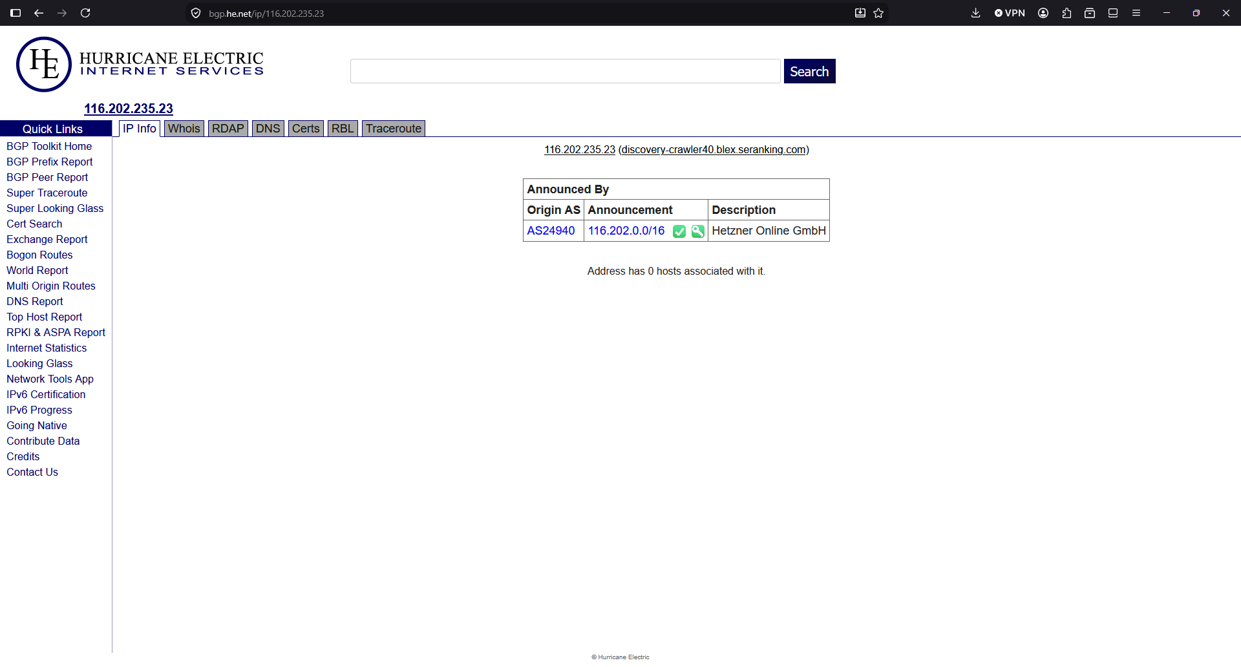
Task: Open Network Tools App
Action: pos(50,379)
